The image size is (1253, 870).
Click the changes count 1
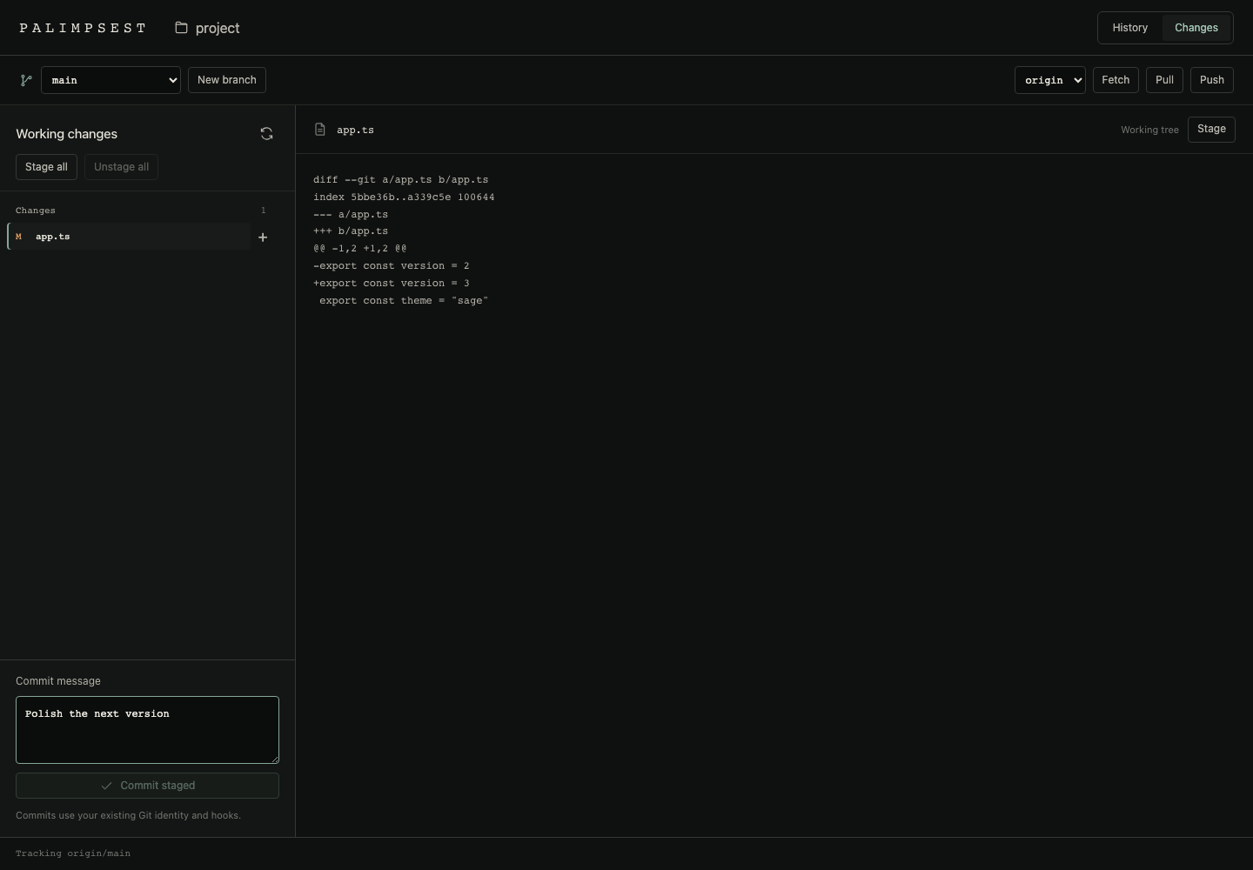(x=264, y=211)
